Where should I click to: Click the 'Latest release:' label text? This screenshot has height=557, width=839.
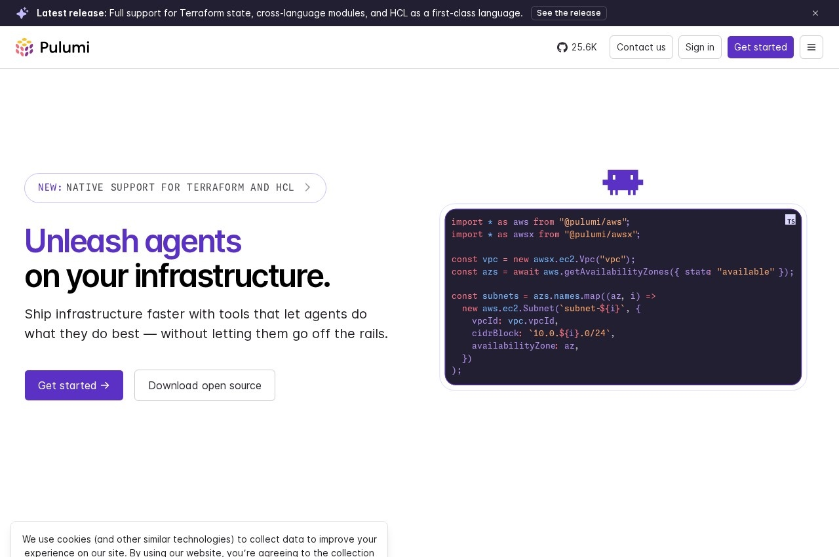(x=71, y=13)
